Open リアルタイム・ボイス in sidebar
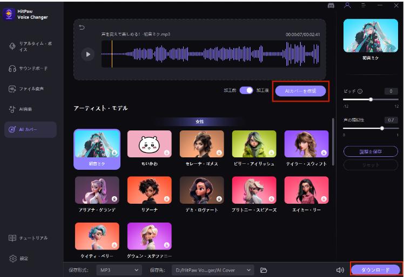Screen dimensions: 404x277 [30, 46]
